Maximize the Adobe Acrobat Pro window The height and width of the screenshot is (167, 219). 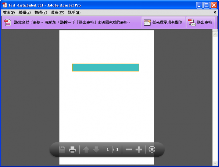pos(207,5)
